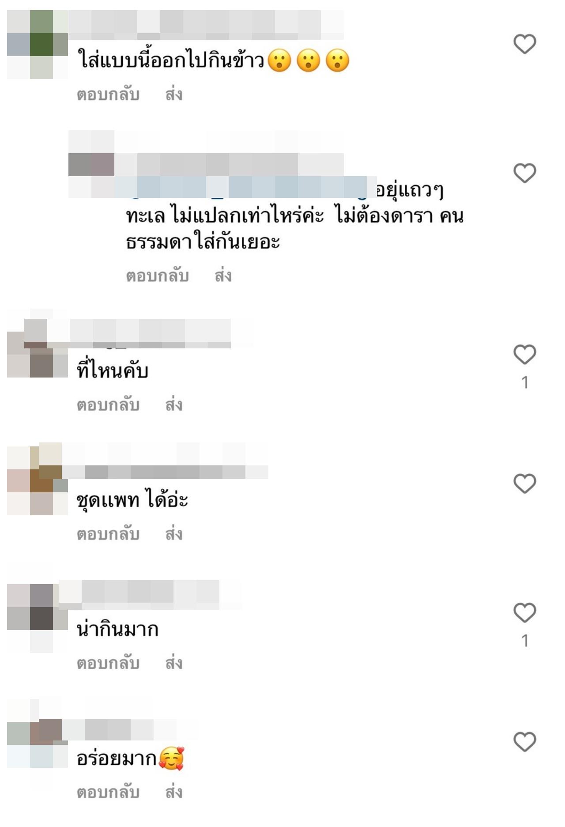Like the comment 'อร่อยมาก'
565x827 pixels.
click(524, 741)
